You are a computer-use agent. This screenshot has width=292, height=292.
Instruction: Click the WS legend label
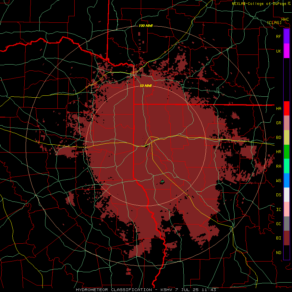[278, 181]
